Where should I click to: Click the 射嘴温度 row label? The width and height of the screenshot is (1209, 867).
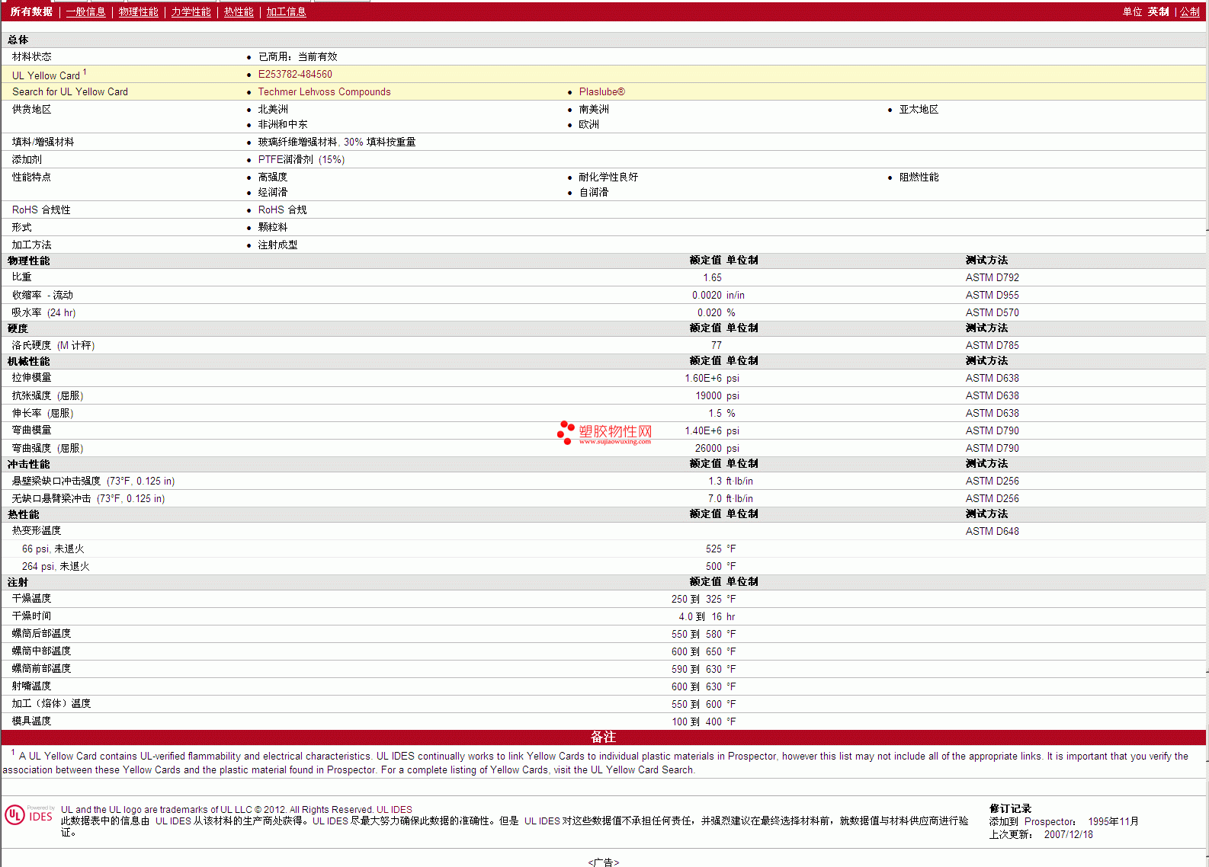(32, 686)
